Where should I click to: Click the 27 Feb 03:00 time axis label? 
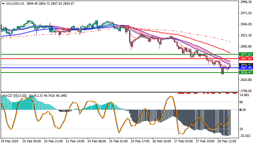[184, 141]
